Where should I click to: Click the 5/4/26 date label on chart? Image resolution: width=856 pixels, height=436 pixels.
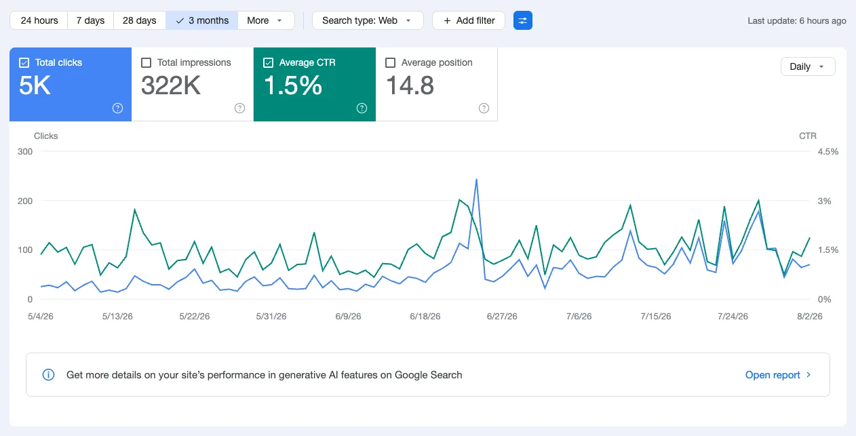click(x=41, y=317)
